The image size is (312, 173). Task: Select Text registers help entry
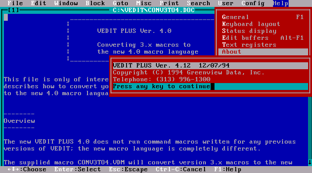(263, 45)
